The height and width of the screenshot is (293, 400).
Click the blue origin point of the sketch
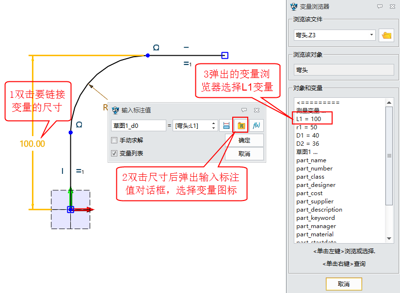pyautogui.click(x=70, y=210)
